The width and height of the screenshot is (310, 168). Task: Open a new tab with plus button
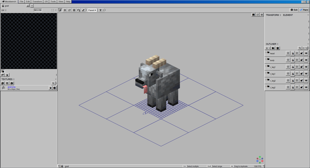click(x=32, y=6)
